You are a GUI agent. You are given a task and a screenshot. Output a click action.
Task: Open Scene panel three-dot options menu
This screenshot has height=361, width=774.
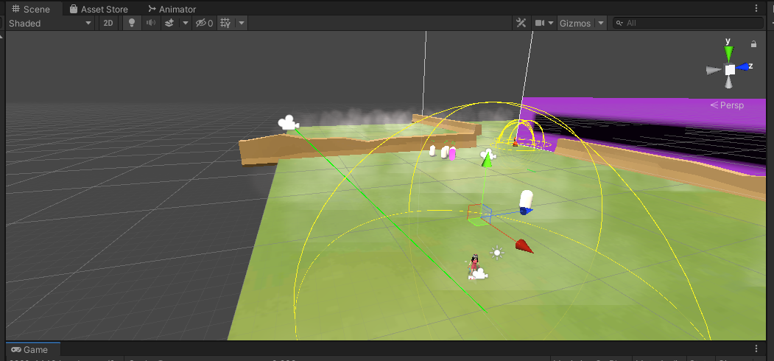click(x=756, y=8)
